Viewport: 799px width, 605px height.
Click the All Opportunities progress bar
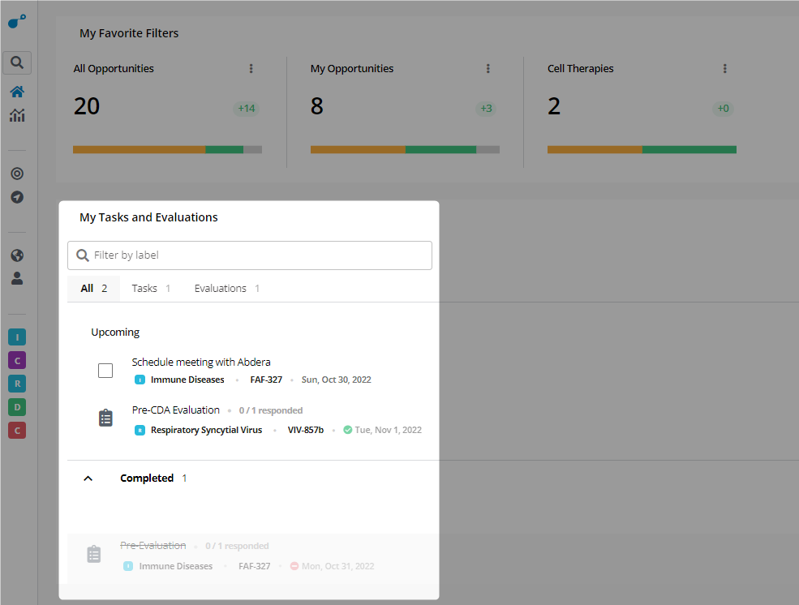[x=167, y=149]
